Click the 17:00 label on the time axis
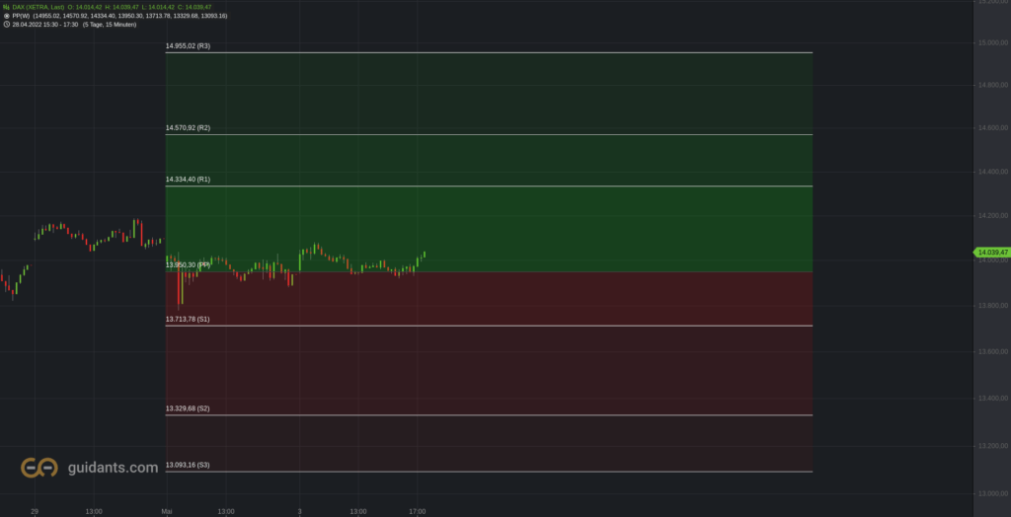1011x517 pixels. (x=418, y=512)
